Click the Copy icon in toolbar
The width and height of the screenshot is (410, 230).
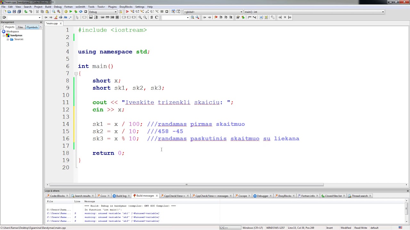42,11
